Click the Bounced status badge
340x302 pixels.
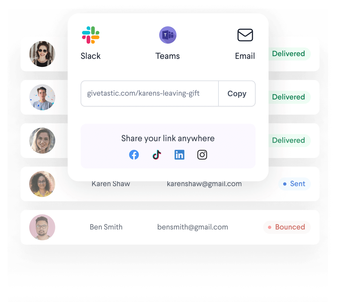[x=287, y=227]
